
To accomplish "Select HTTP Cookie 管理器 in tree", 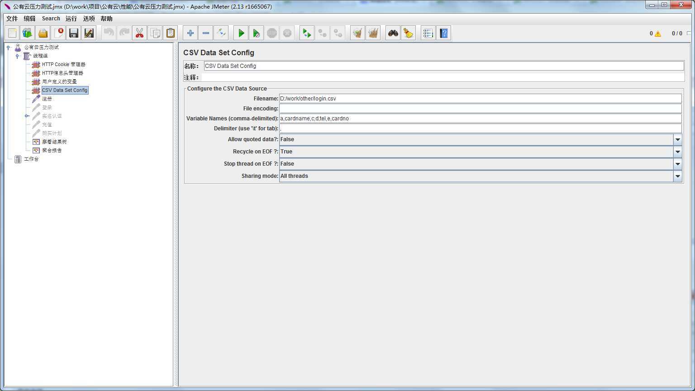I will [63, 64].
